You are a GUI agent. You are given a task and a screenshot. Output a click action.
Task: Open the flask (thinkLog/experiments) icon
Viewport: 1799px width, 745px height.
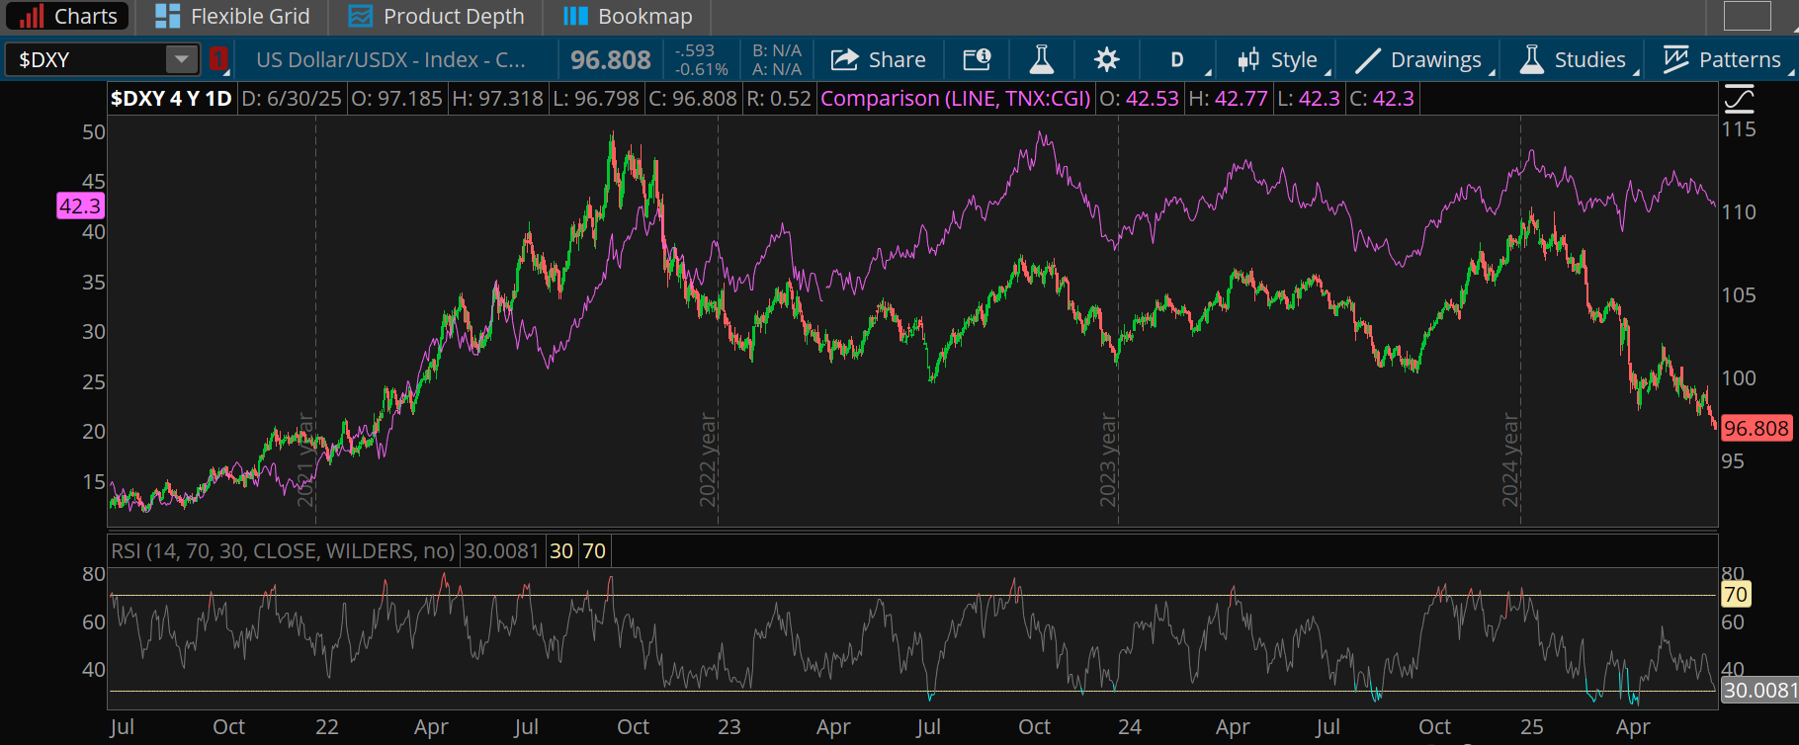pos(1041,59)
